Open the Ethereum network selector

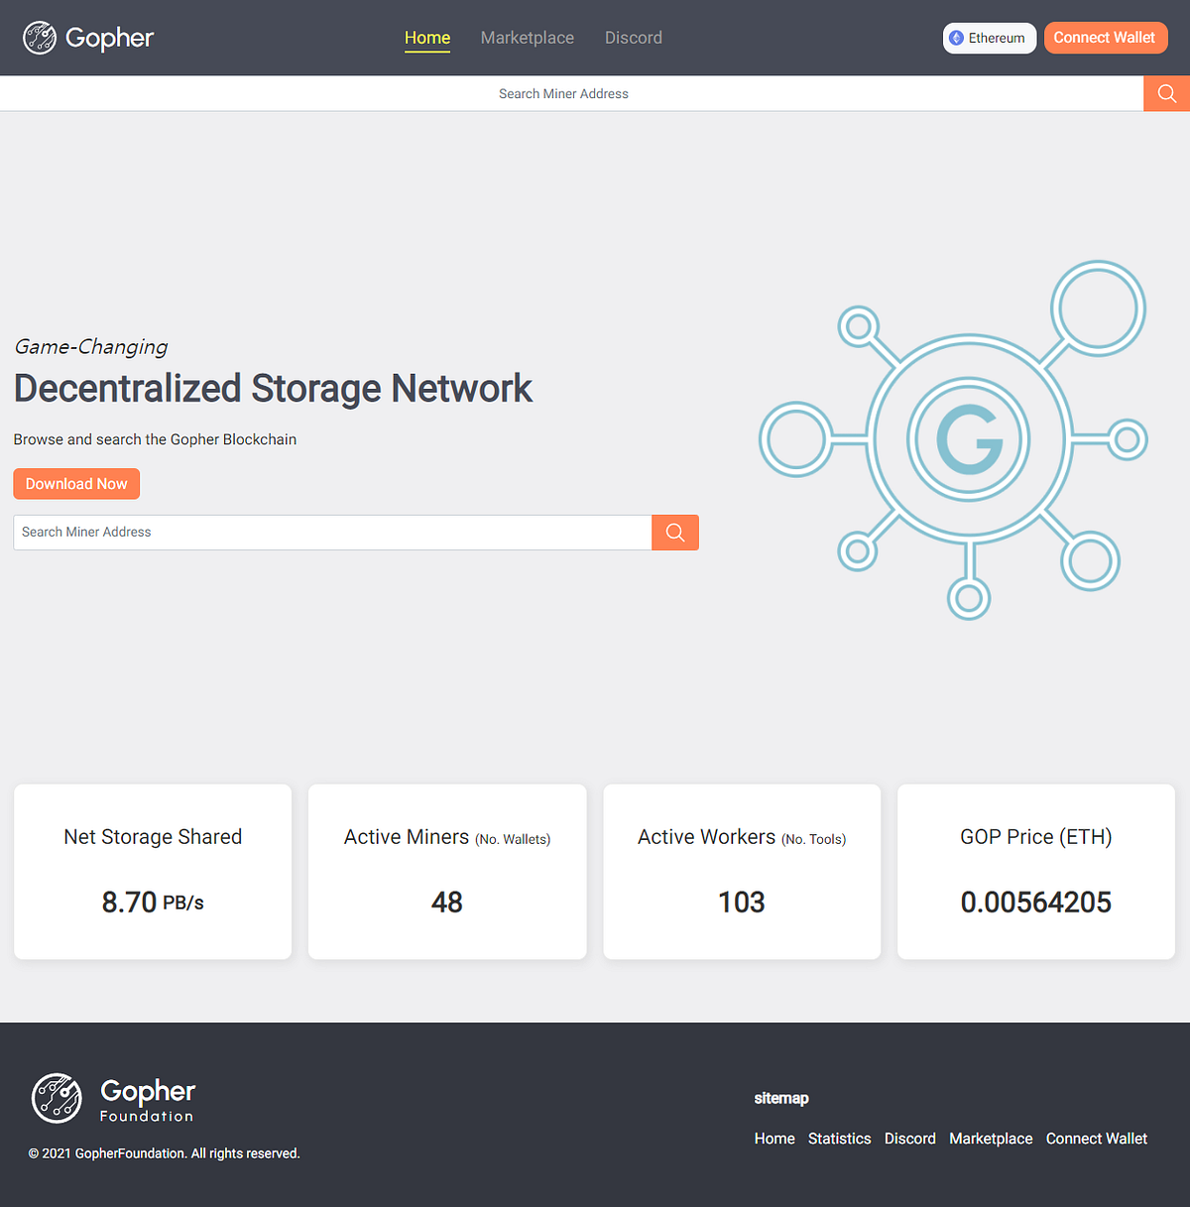click(x=989, y=38)
